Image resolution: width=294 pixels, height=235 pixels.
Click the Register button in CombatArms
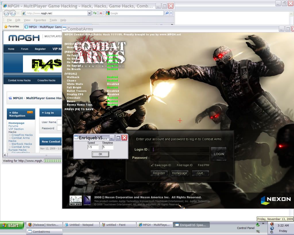(159, 173)
